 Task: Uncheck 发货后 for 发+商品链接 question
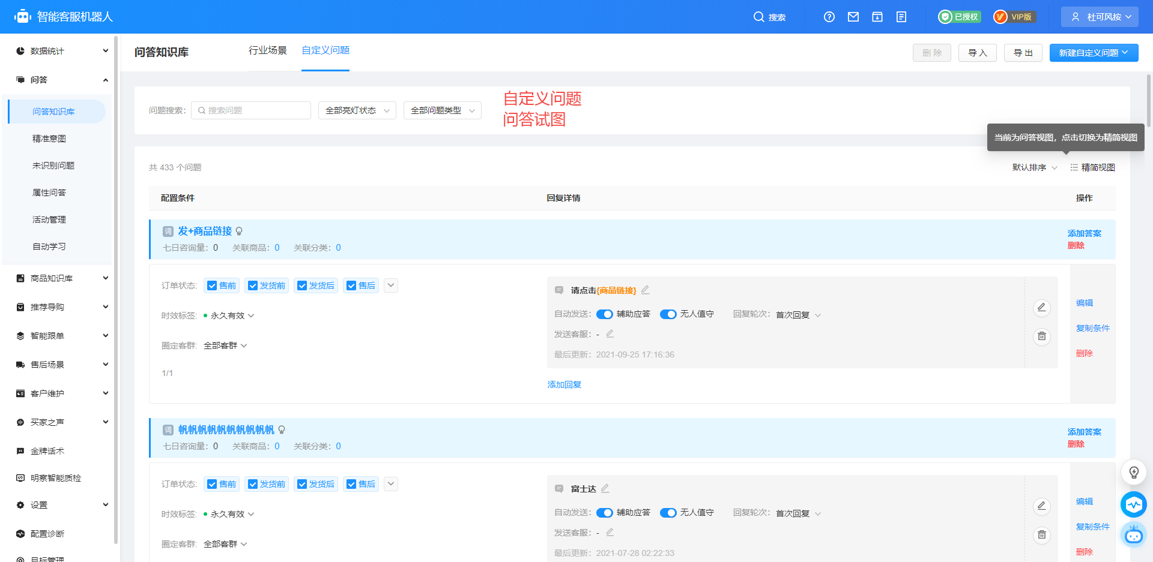302,285
